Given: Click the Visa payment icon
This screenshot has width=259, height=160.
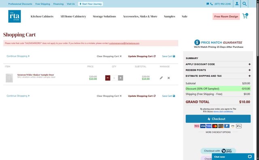Looking at the screenshot, I should click(203, 126).
